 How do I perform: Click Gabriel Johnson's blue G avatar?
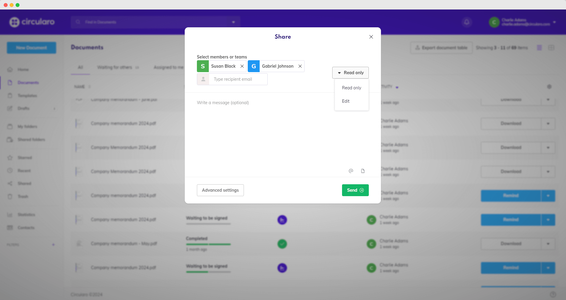pyautogui.click(x=254, y=66)
